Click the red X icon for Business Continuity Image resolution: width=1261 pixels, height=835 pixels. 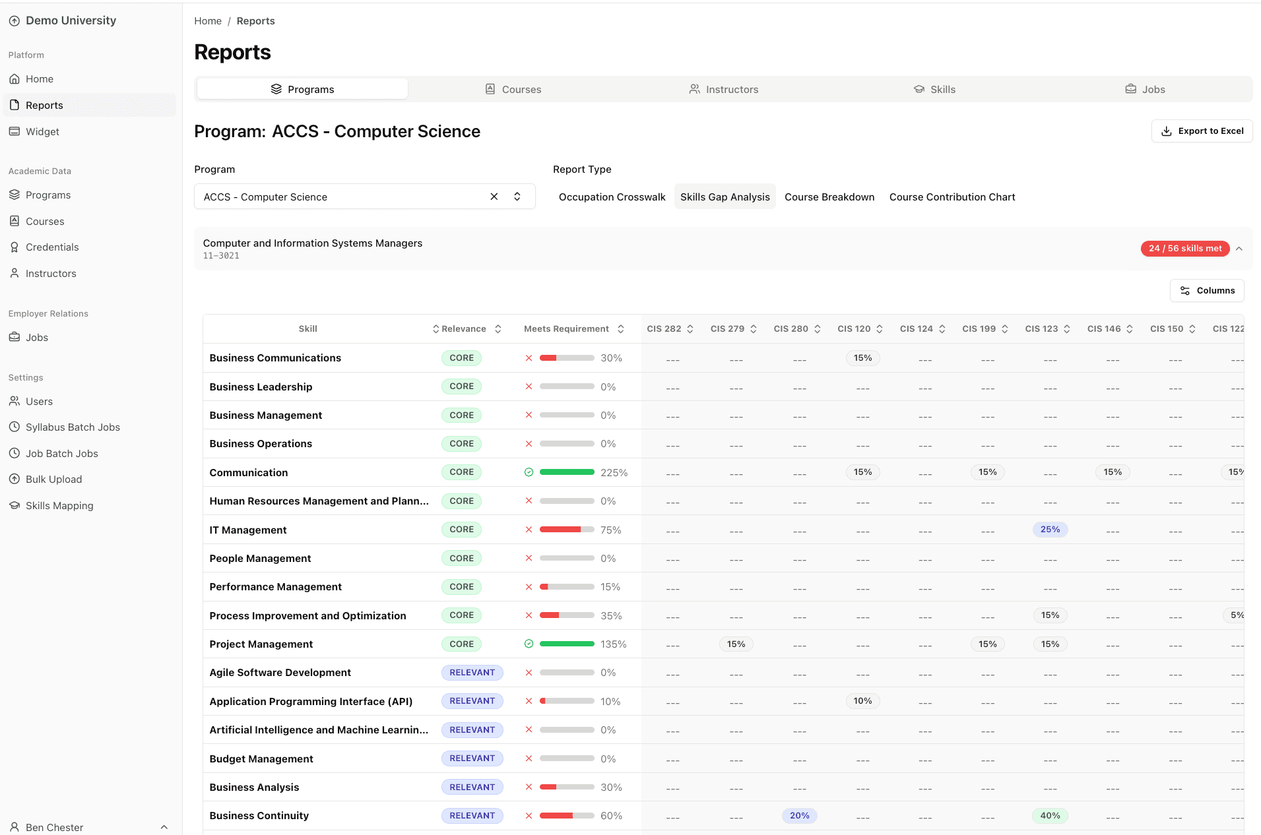tap(529, 816)
